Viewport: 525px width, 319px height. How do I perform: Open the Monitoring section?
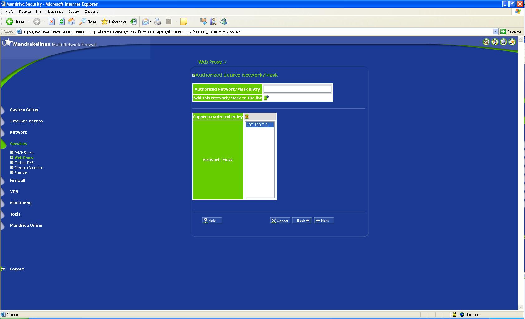21,203
